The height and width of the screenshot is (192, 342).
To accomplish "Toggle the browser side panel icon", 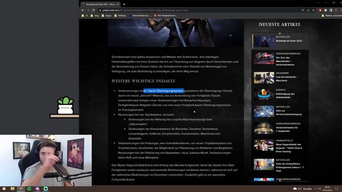I will pos(331,10).
